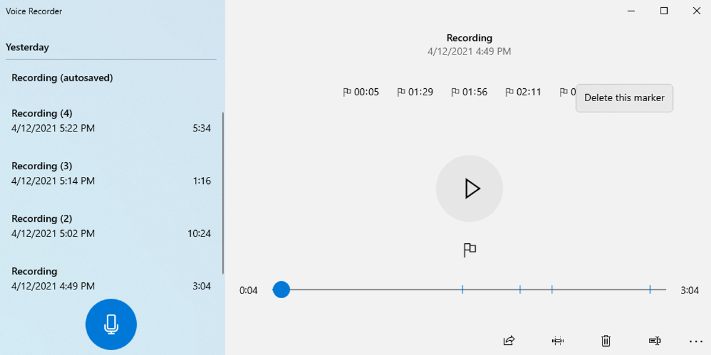This screenshot has height=355, width=711.
Task: Start a new recording with the microphone button
Action: [x=111, y=324]
